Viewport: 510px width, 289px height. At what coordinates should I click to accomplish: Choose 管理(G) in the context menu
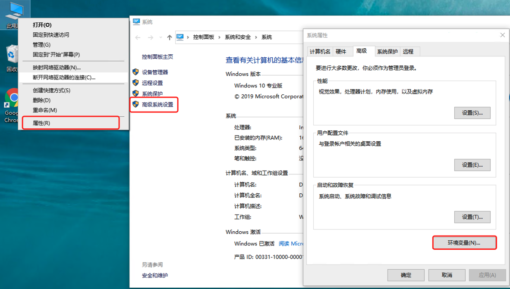[x=41, y=45]
